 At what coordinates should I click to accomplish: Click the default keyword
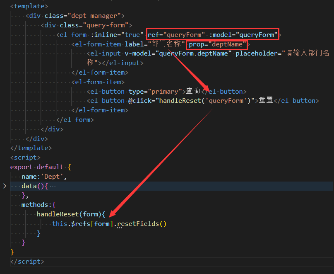(x=50, y=167)
